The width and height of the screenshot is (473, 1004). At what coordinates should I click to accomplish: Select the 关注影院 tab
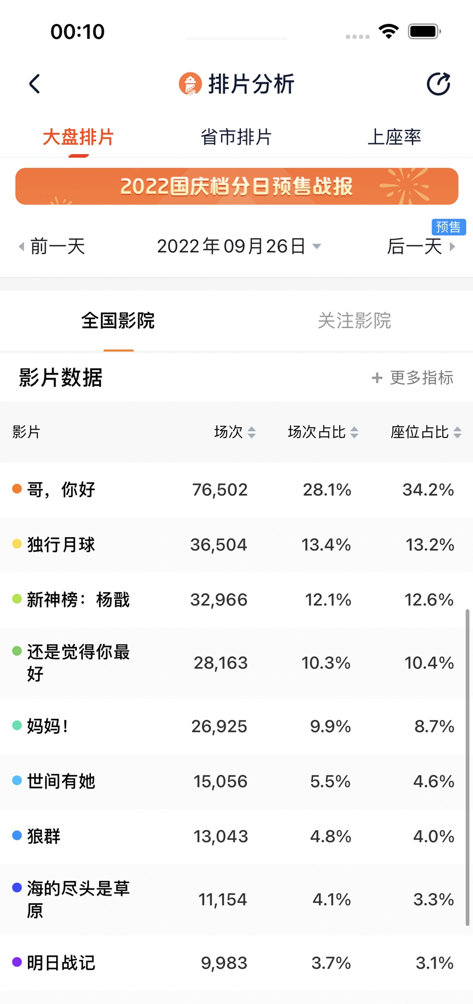point(354,321)
